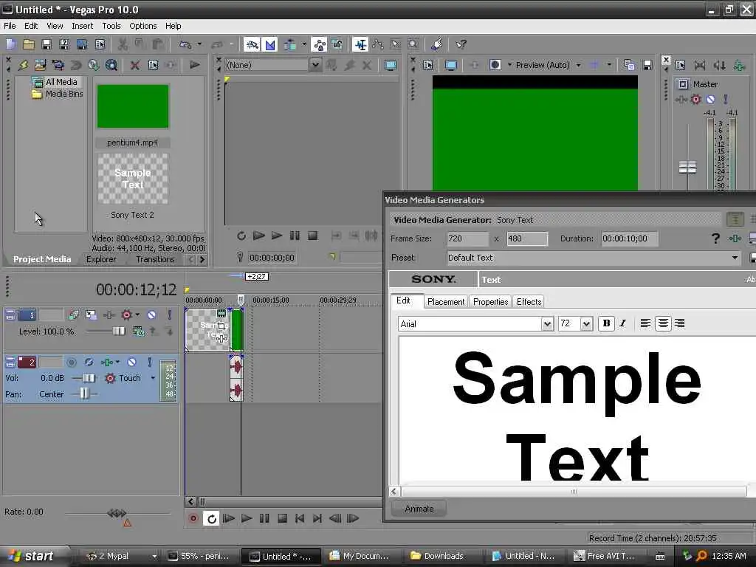Open the Options menu
The height and width of the screenshot is (567, 756).
[142, 26]
